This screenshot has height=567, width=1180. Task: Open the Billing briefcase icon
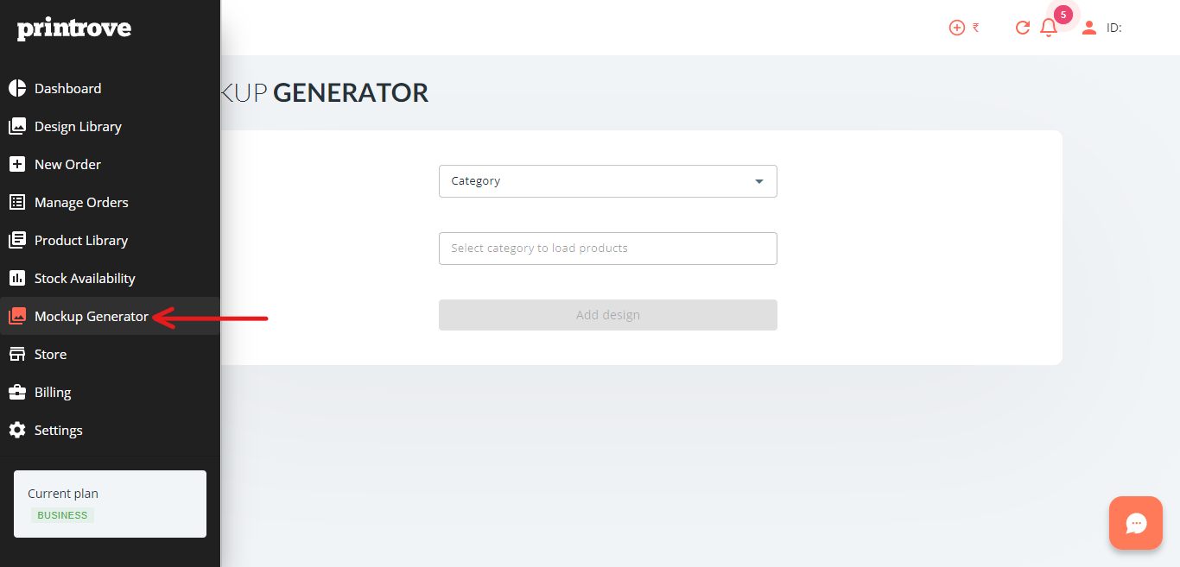click(x=17, y=392)
